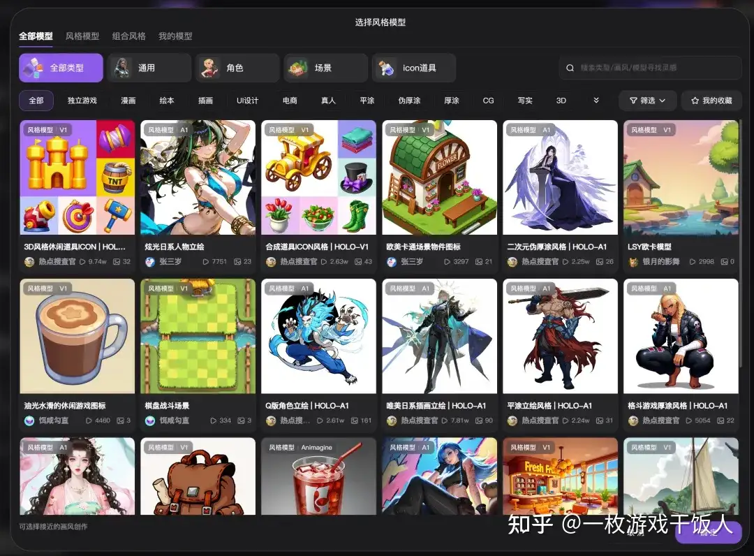Open 我的收藏 favorites
This screenshot has width=754, height=556.
[711, 101]
